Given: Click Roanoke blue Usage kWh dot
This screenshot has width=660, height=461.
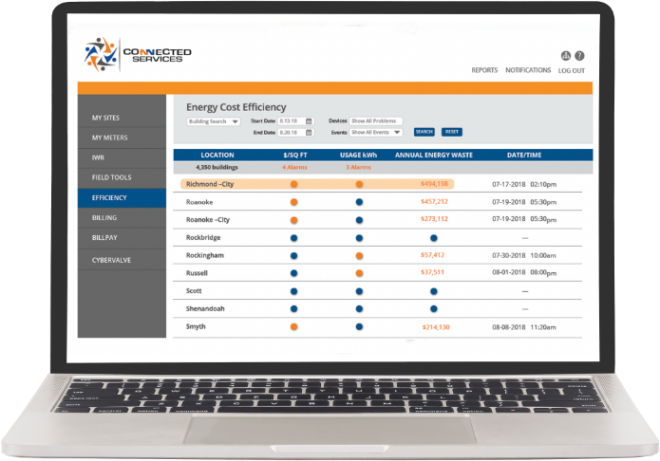Looking at the screenshot, I should [359, 202].
